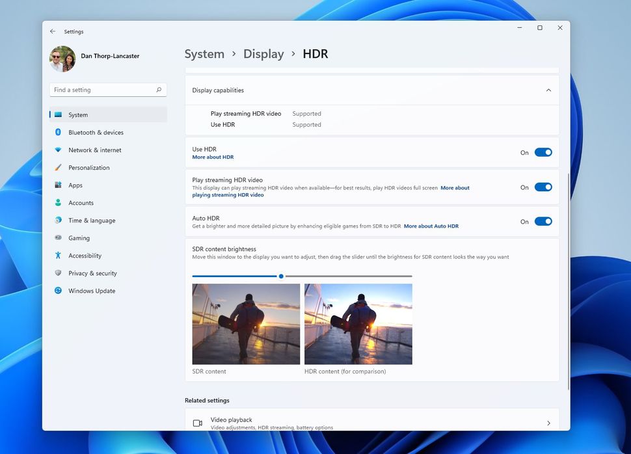Screen dimensions: 631x454
Task: Disable Play streaming HDR video
Action: (543, 187)
